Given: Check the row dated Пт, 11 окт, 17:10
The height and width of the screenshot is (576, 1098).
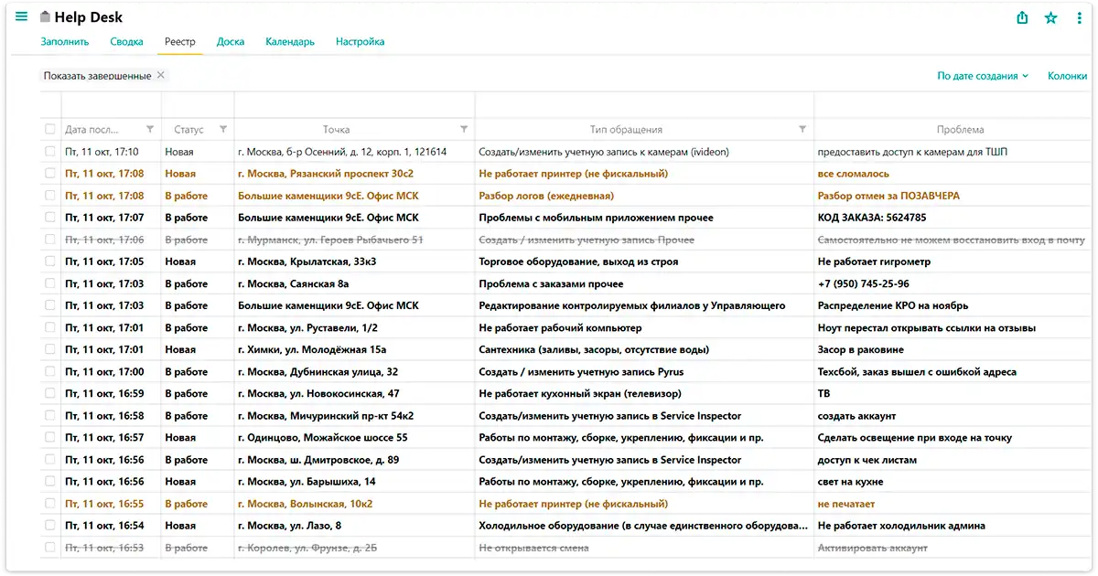Looking at the screenshot, I should click(x=50, y=152).
